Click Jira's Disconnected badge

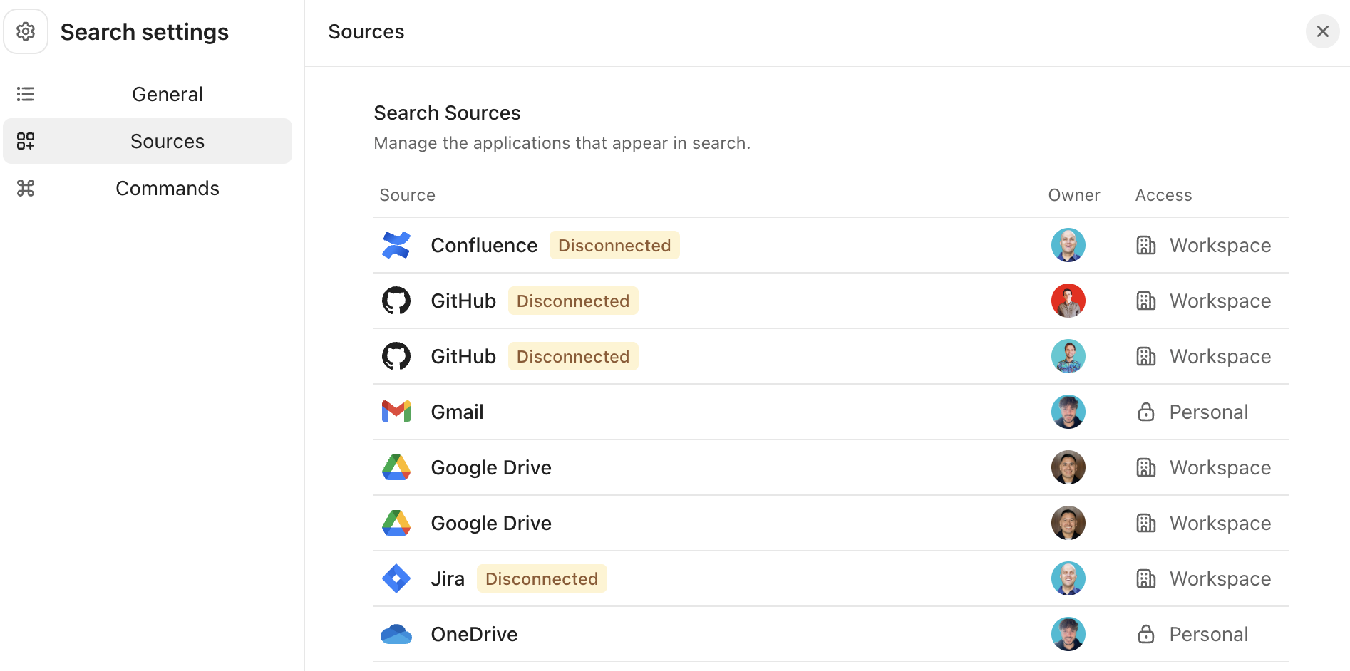[x=542, y=578]
